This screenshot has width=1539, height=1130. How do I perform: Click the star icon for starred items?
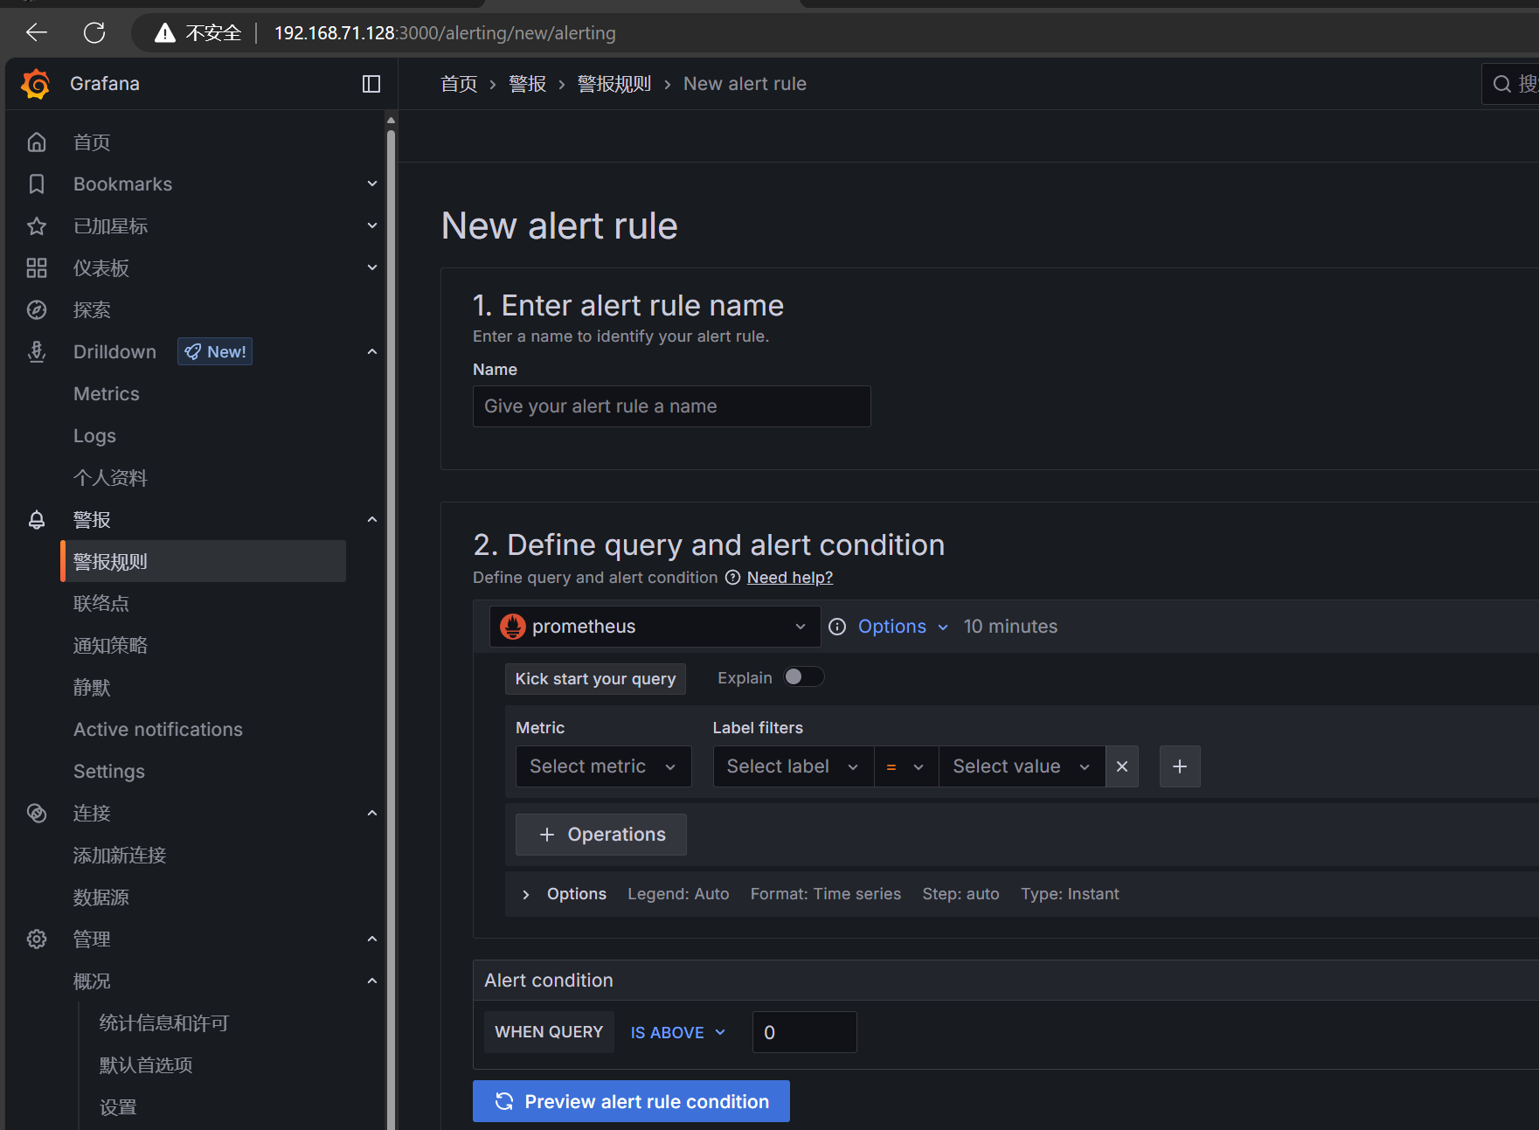pyautogui.click(x=37, y=225)
